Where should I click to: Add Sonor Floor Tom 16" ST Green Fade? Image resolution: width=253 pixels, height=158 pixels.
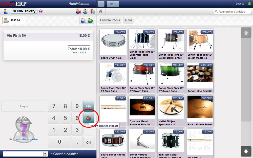[171, 78]
